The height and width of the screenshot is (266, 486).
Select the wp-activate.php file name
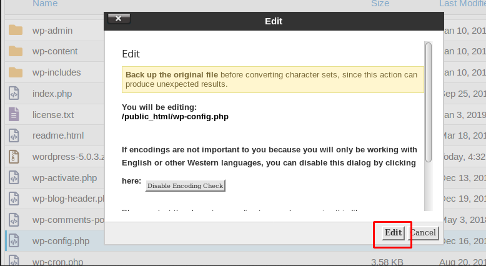(64, 178)
